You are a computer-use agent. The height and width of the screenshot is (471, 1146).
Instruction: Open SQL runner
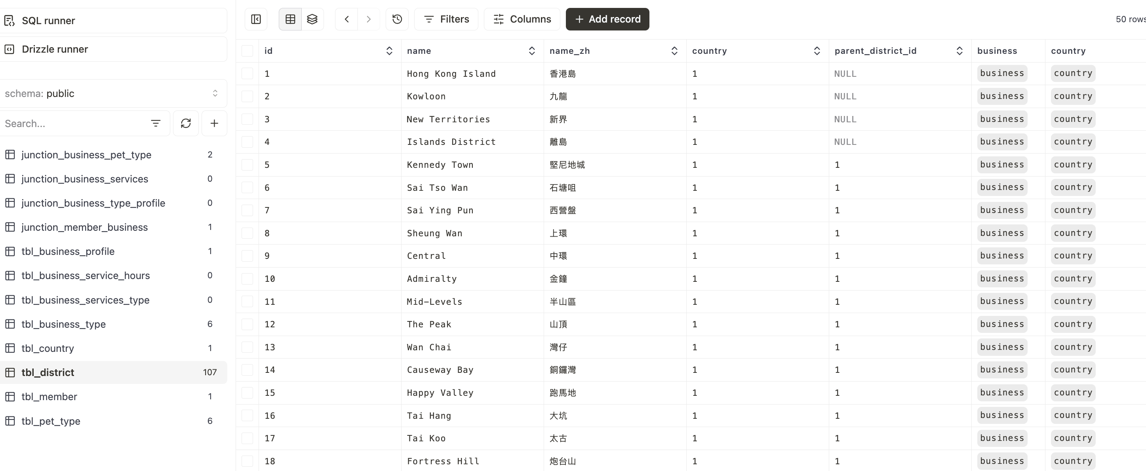click(48, 21)
